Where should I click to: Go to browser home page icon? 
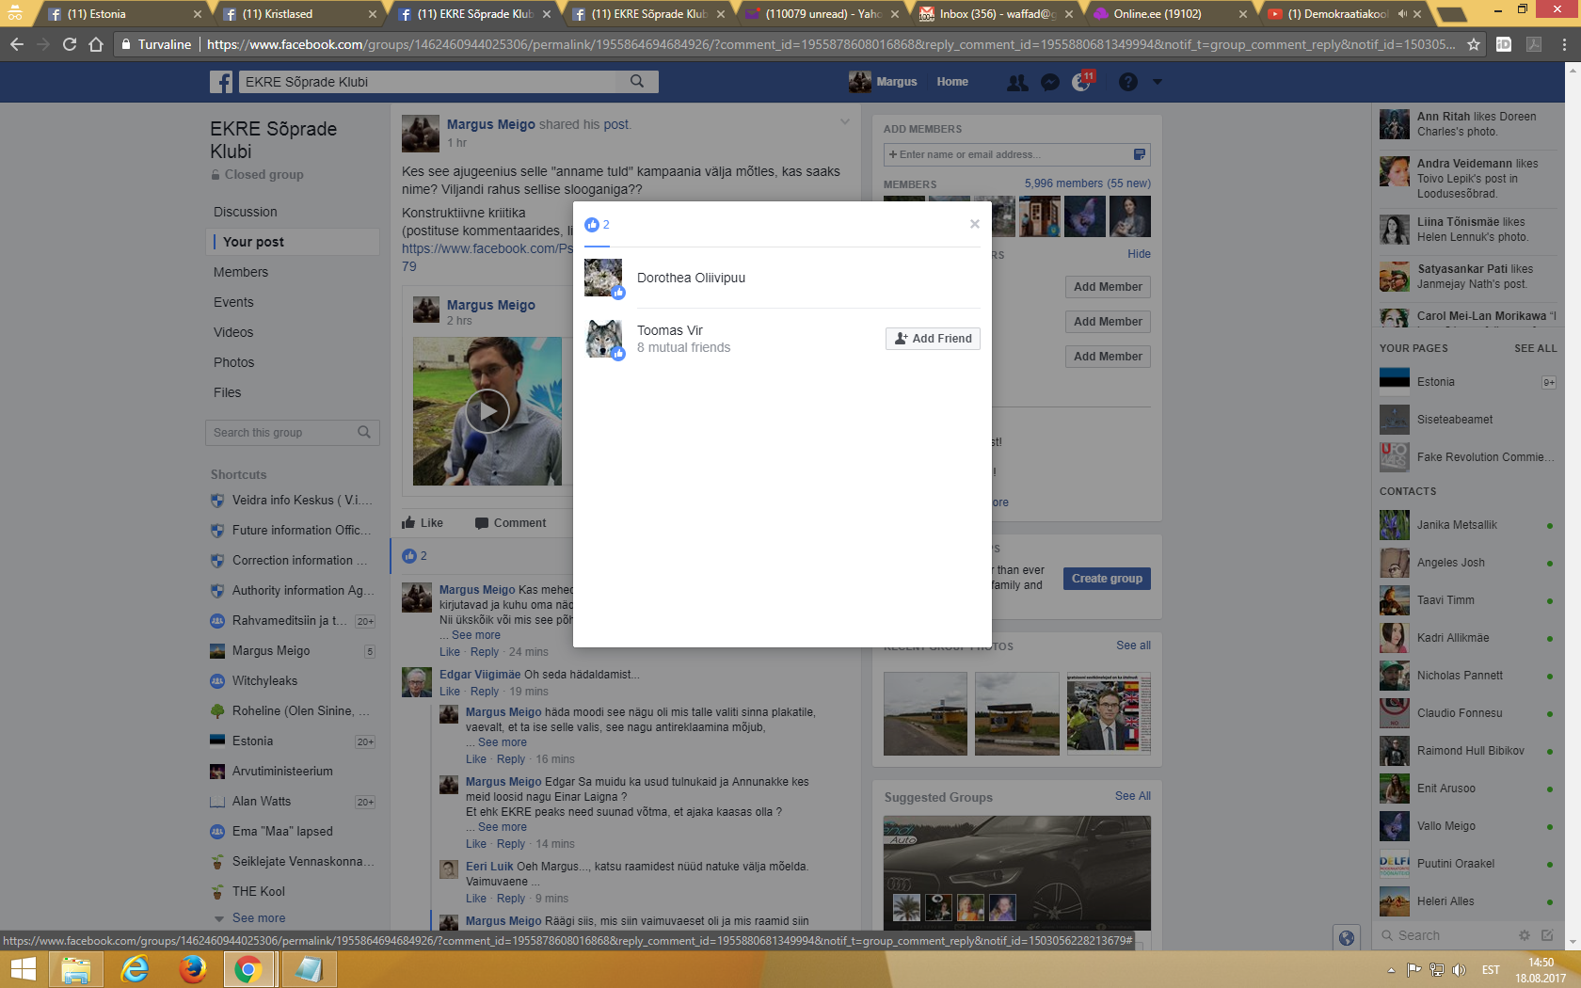pos(96,44)
